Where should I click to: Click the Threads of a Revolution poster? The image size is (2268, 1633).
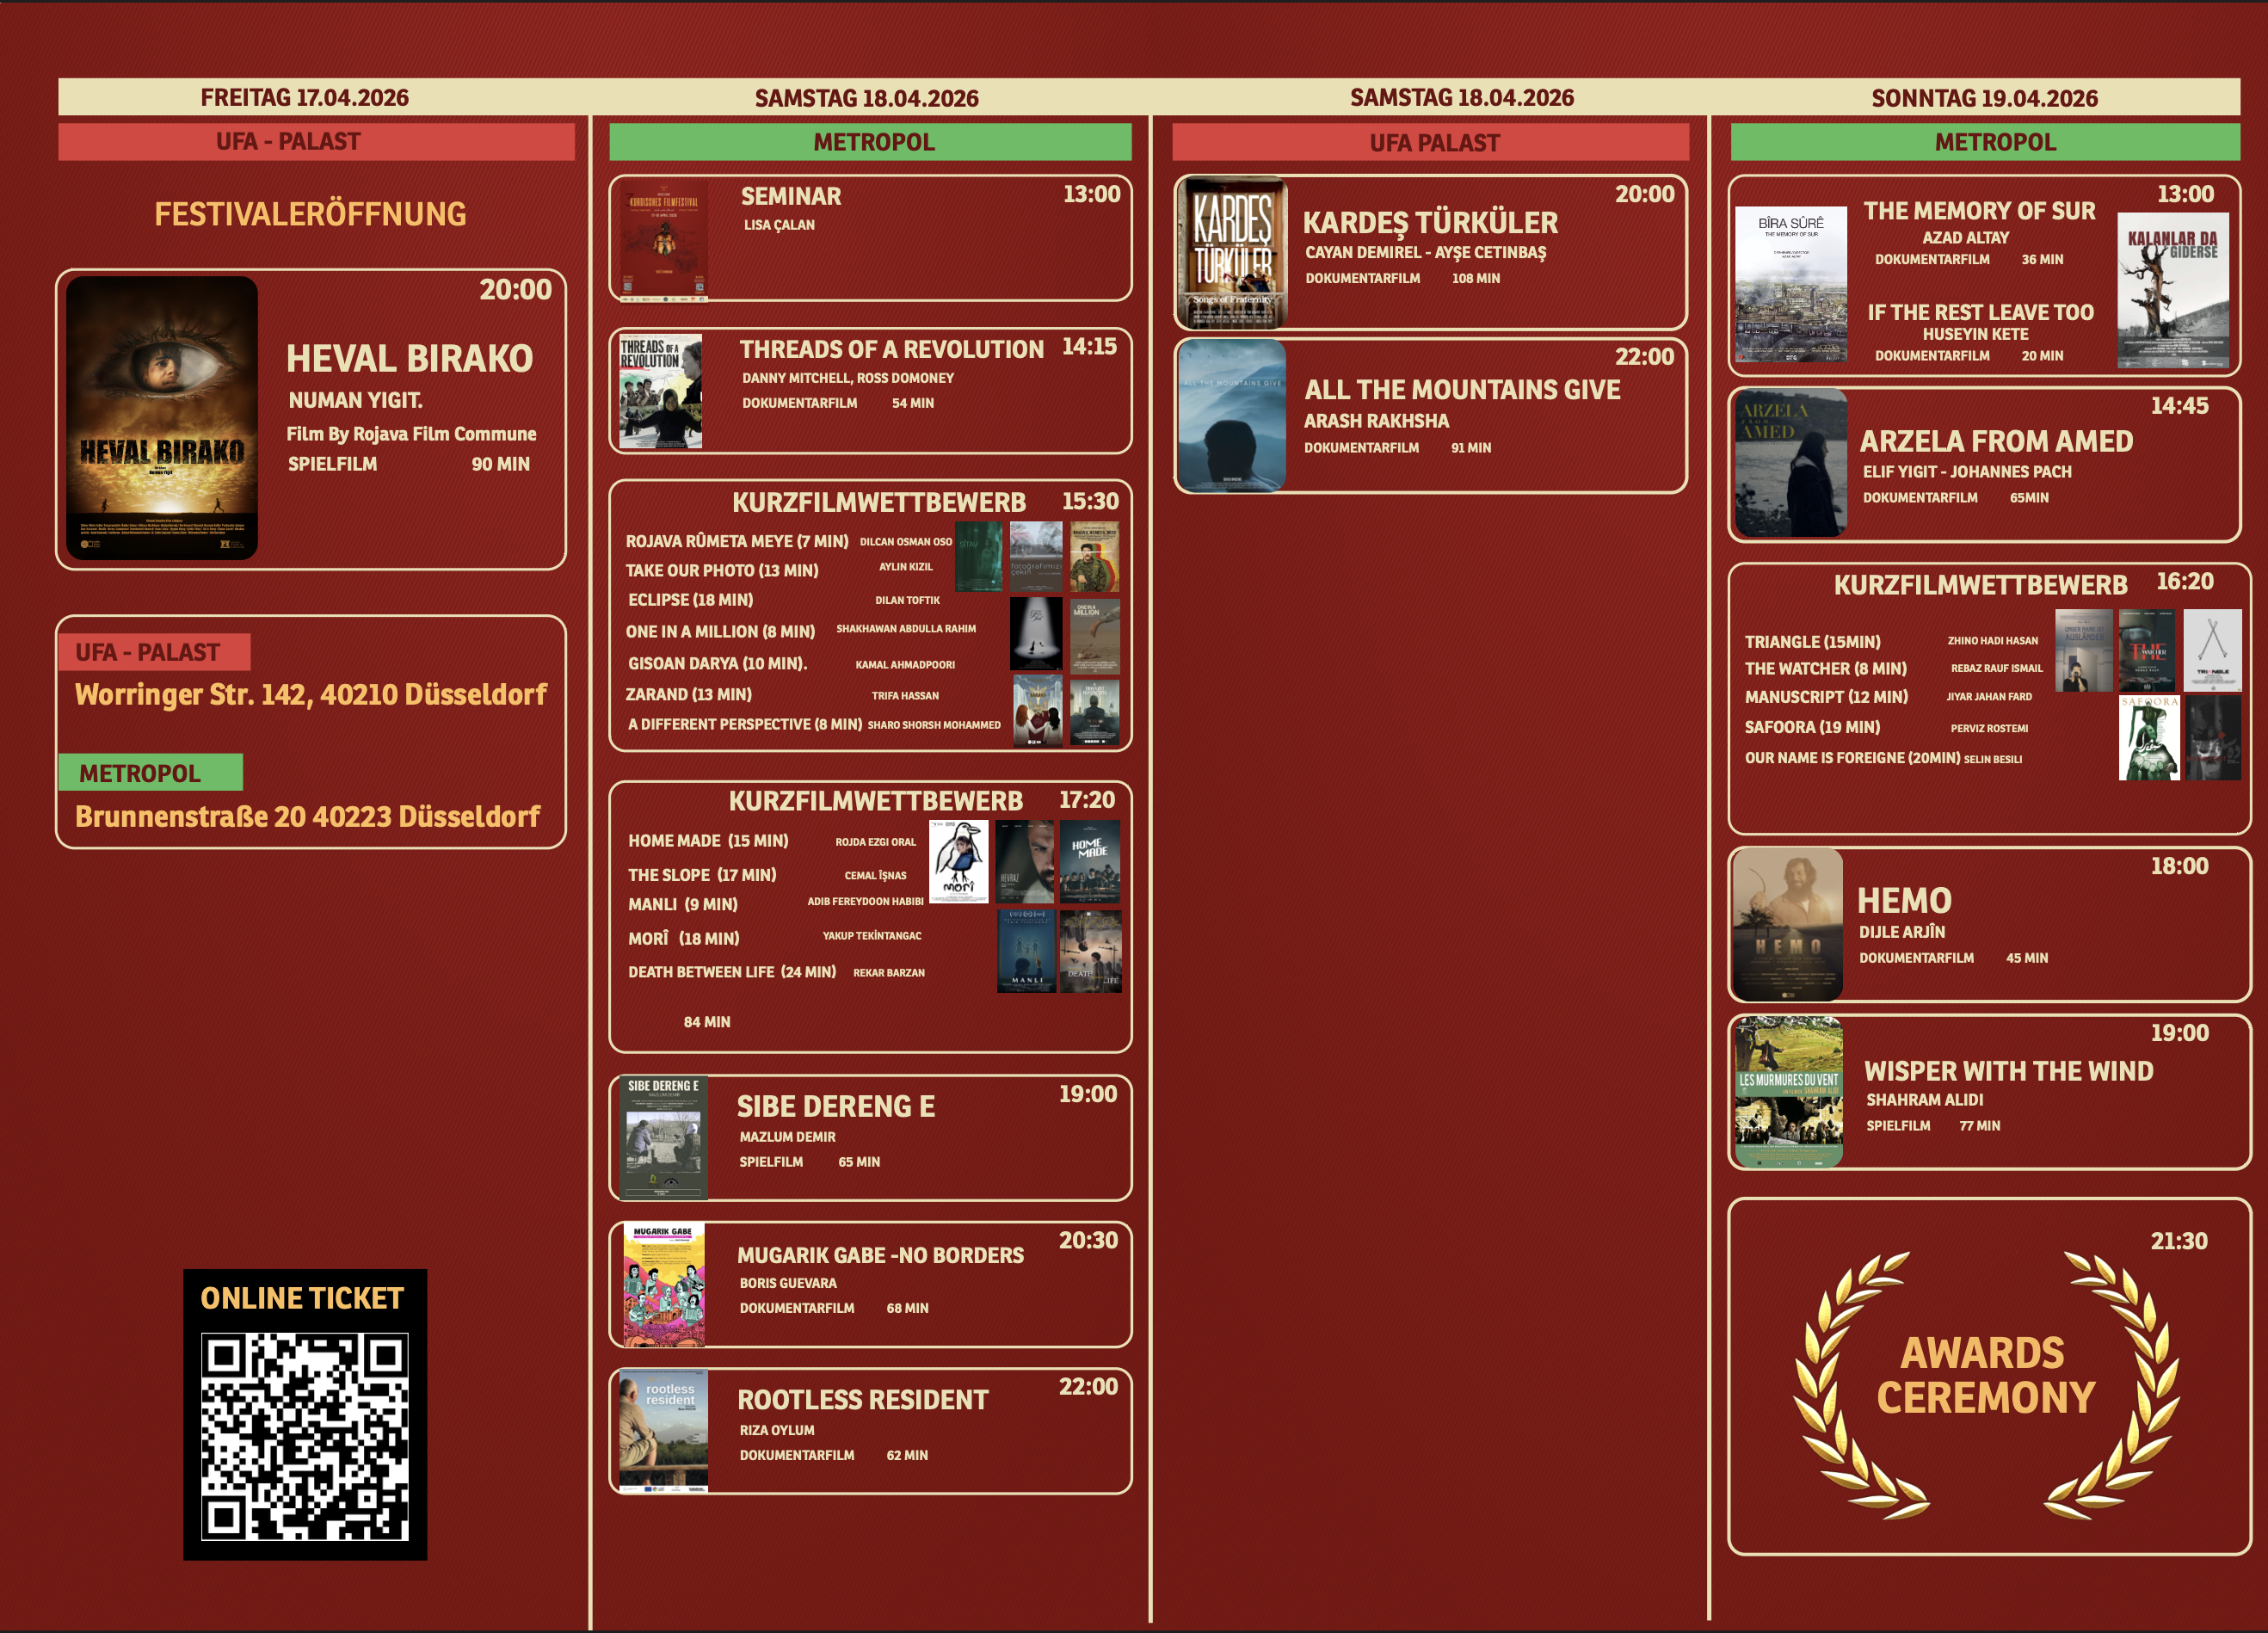[660, 391]
